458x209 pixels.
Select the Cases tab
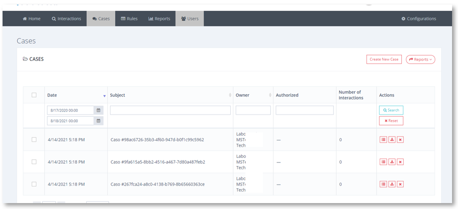101,19
